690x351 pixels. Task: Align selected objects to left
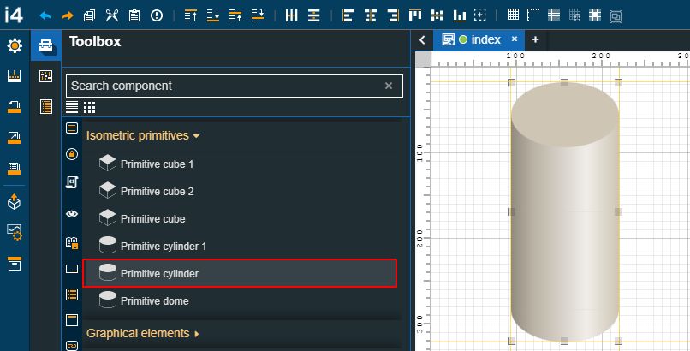tap(348, 15)
